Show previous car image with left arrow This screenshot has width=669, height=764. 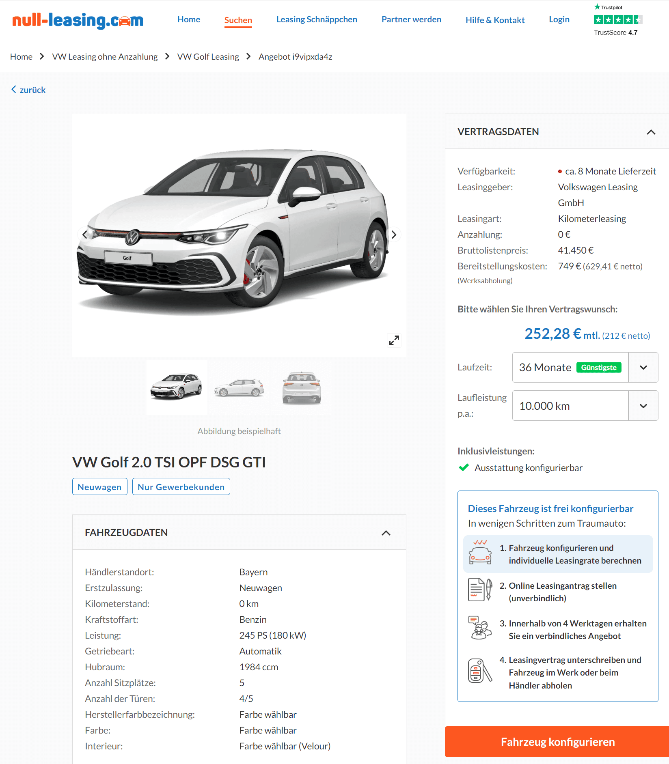pyautogui.click(x=84, y=235)
